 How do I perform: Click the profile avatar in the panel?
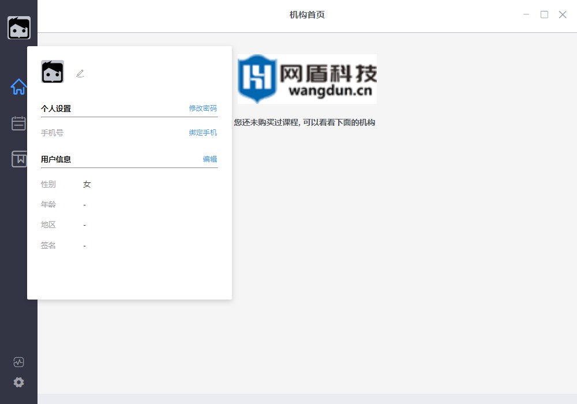53,72
